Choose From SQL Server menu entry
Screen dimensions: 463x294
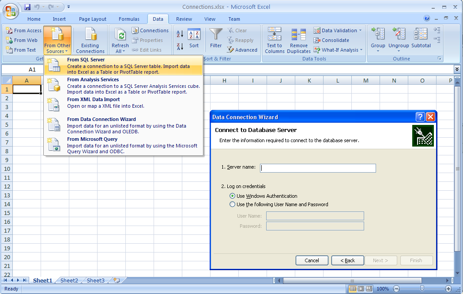(124, 65)
